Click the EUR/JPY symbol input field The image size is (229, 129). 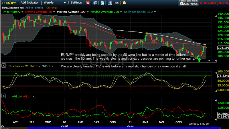[x=9, y=3]
